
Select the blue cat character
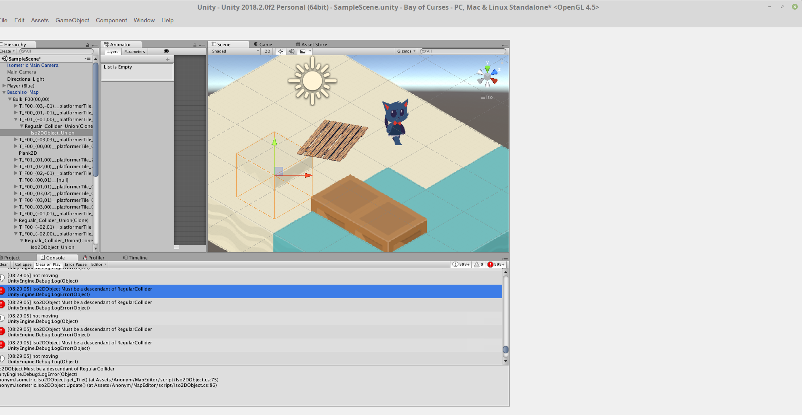pyautogui.click(x=396, y=122)
